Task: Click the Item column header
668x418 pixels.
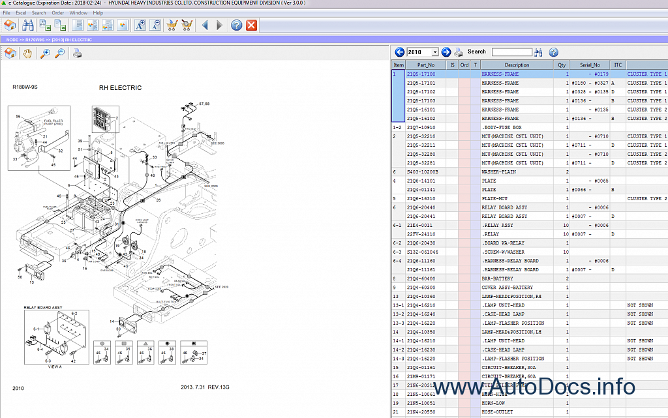Action: click(x=399, y=65)
